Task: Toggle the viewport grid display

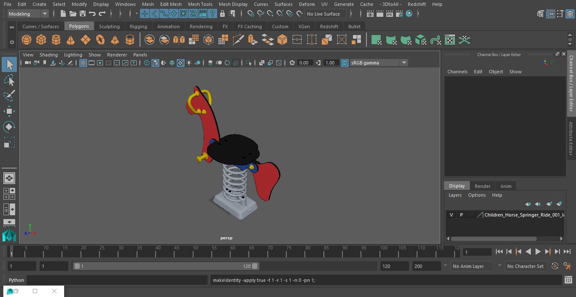Action: 83,63
